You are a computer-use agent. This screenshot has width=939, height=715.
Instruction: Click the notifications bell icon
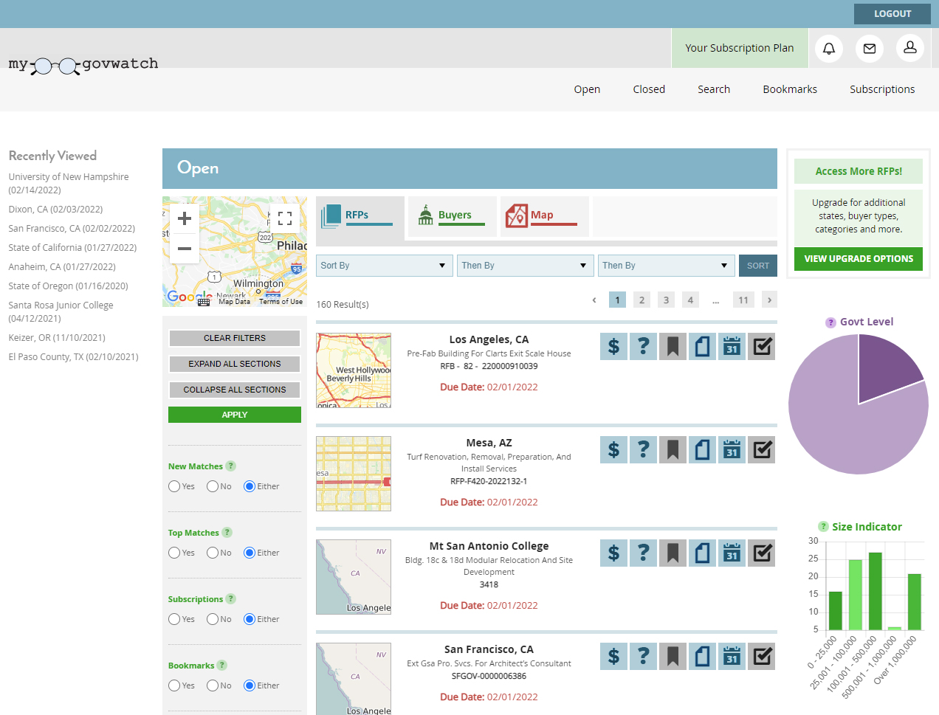point(829,49)
